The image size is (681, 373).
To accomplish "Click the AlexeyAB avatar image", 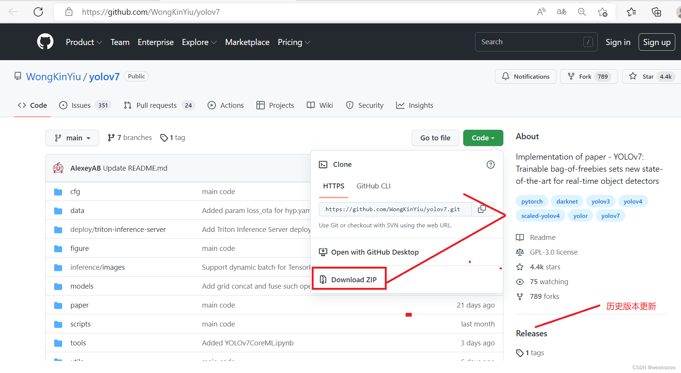I will click(x=58, y=168).
